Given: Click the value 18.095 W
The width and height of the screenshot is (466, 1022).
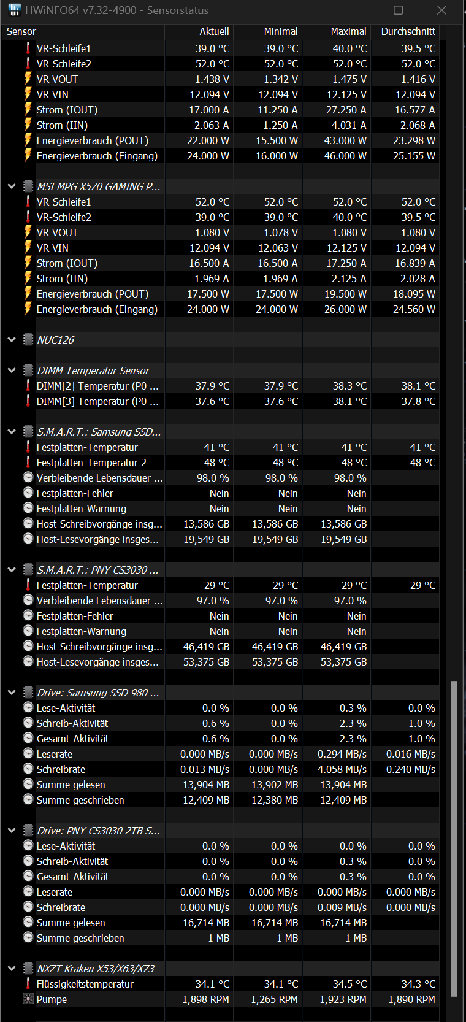Looking at the screenshot, I should click(x=414, y=294).
